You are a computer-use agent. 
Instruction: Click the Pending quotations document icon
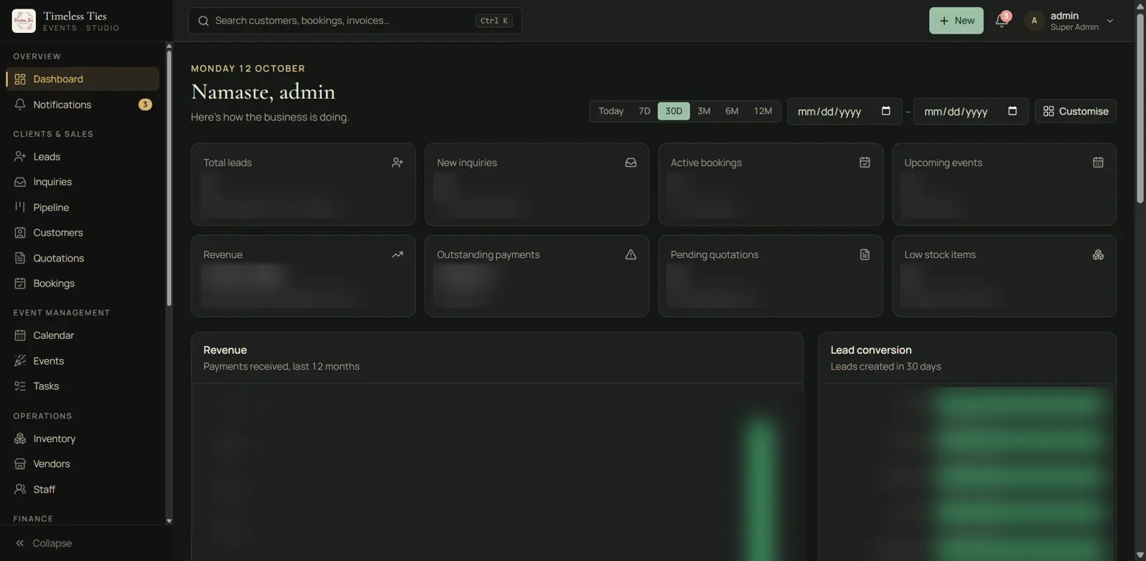click(865, 254)
